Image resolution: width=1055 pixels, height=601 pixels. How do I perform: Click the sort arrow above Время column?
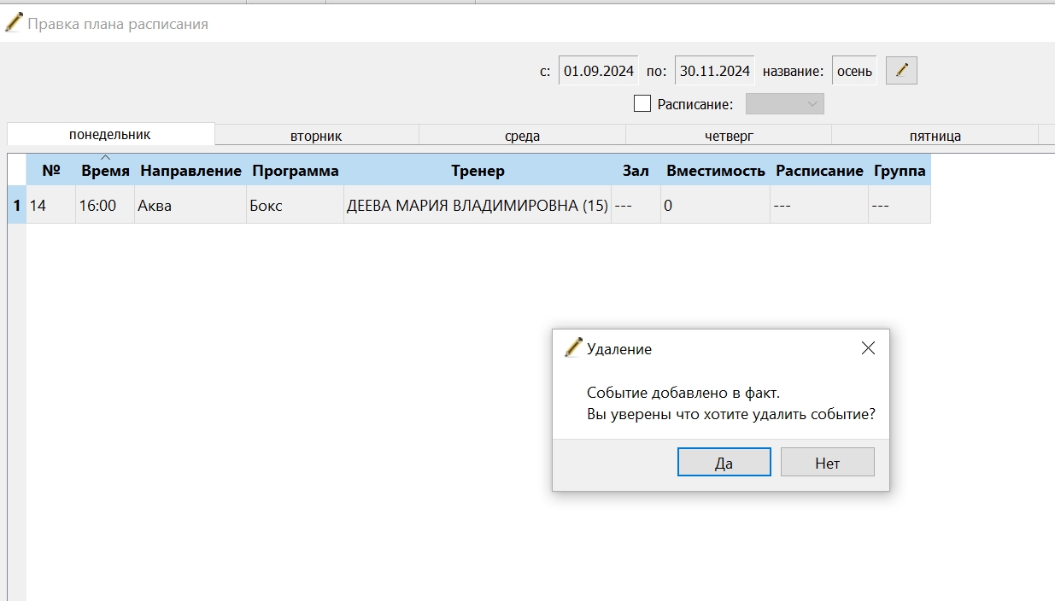[105, 157]
